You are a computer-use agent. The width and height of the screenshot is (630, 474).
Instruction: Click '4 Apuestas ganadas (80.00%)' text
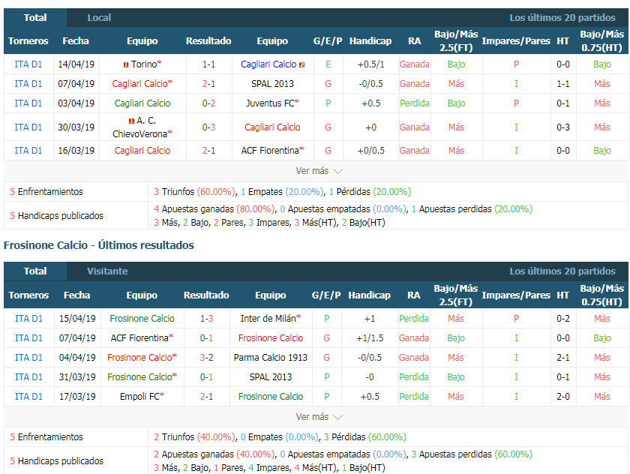pos(214,209)
